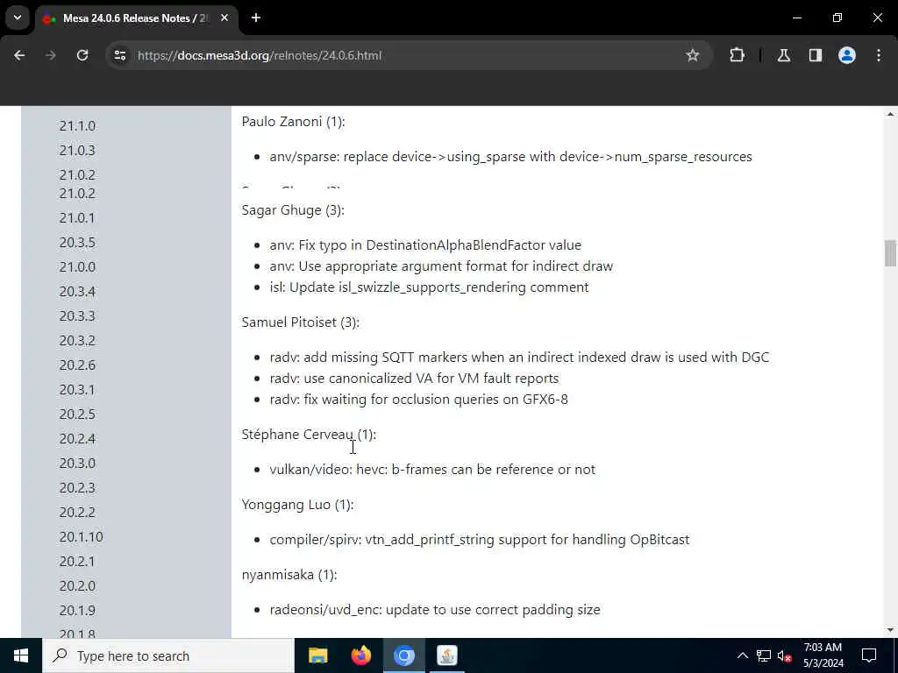Open the profile avatar menu
Viewport: 898px width, 673px height.
click(847, 55)
